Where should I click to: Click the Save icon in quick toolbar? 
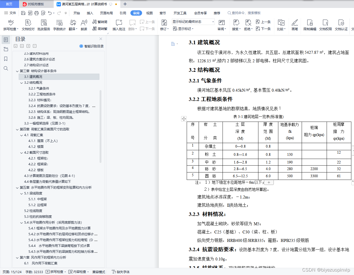(23, 13)
